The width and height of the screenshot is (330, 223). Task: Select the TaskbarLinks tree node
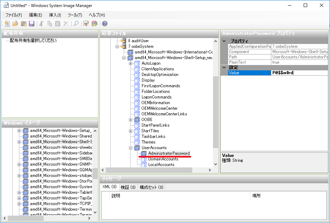(153, 136)
